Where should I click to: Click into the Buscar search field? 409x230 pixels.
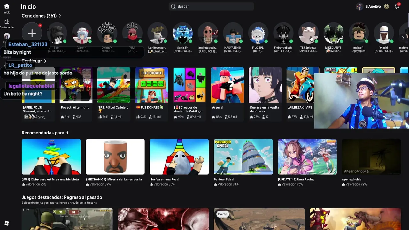point(211,6)
